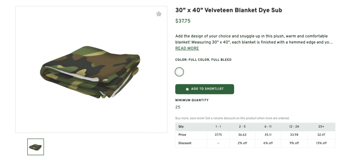Click the 13% off discount cell
The height and width of the screenshot is (158, 360).
point(321,143)
